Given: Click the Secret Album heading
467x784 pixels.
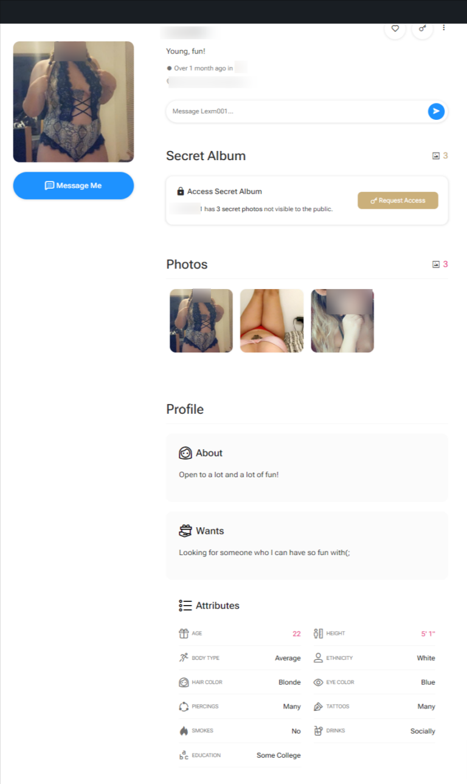Looking at the screenshot, I should pos(206,156).
